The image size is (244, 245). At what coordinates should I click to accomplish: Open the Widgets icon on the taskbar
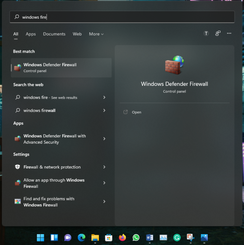pos(54,238)
